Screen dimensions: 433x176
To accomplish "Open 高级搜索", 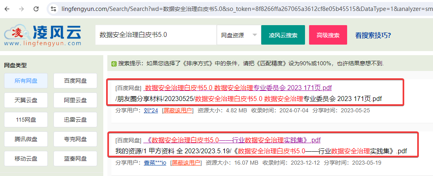I will (328, 35).
